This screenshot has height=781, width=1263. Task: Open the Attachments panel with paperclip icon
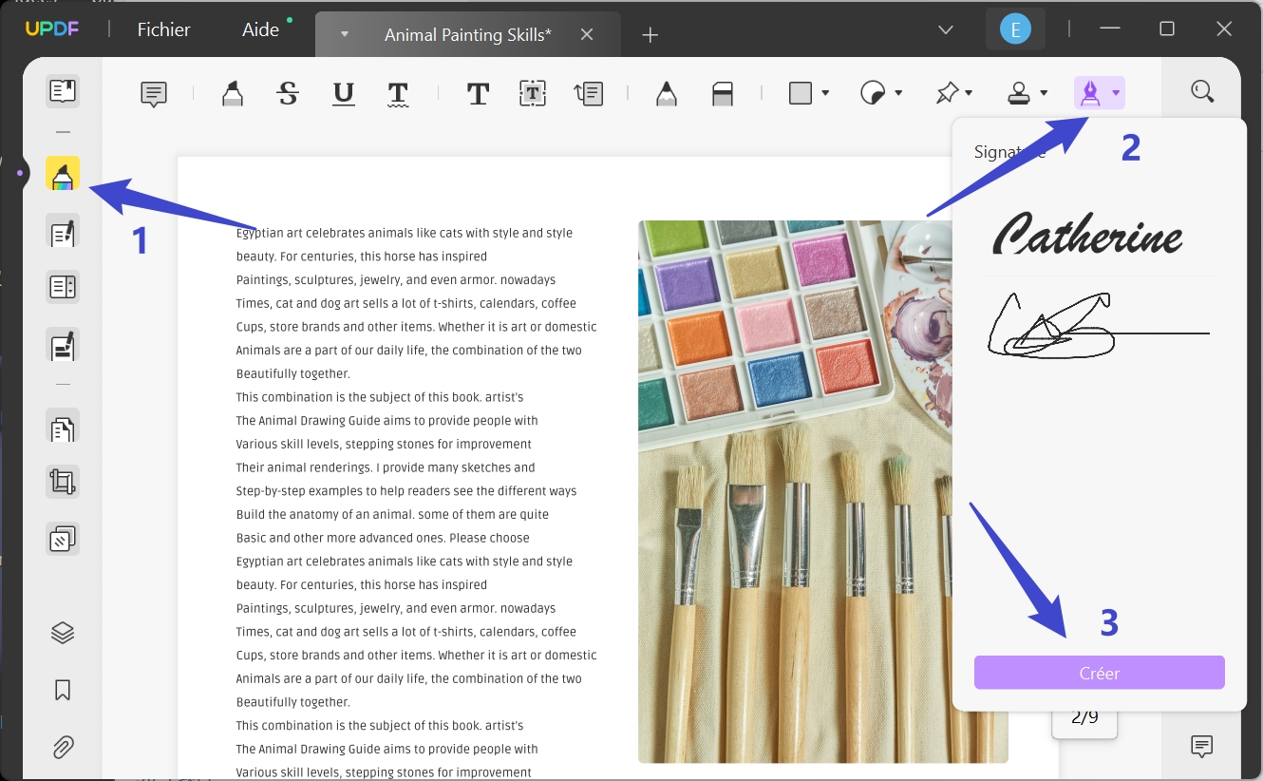(62, 748)
